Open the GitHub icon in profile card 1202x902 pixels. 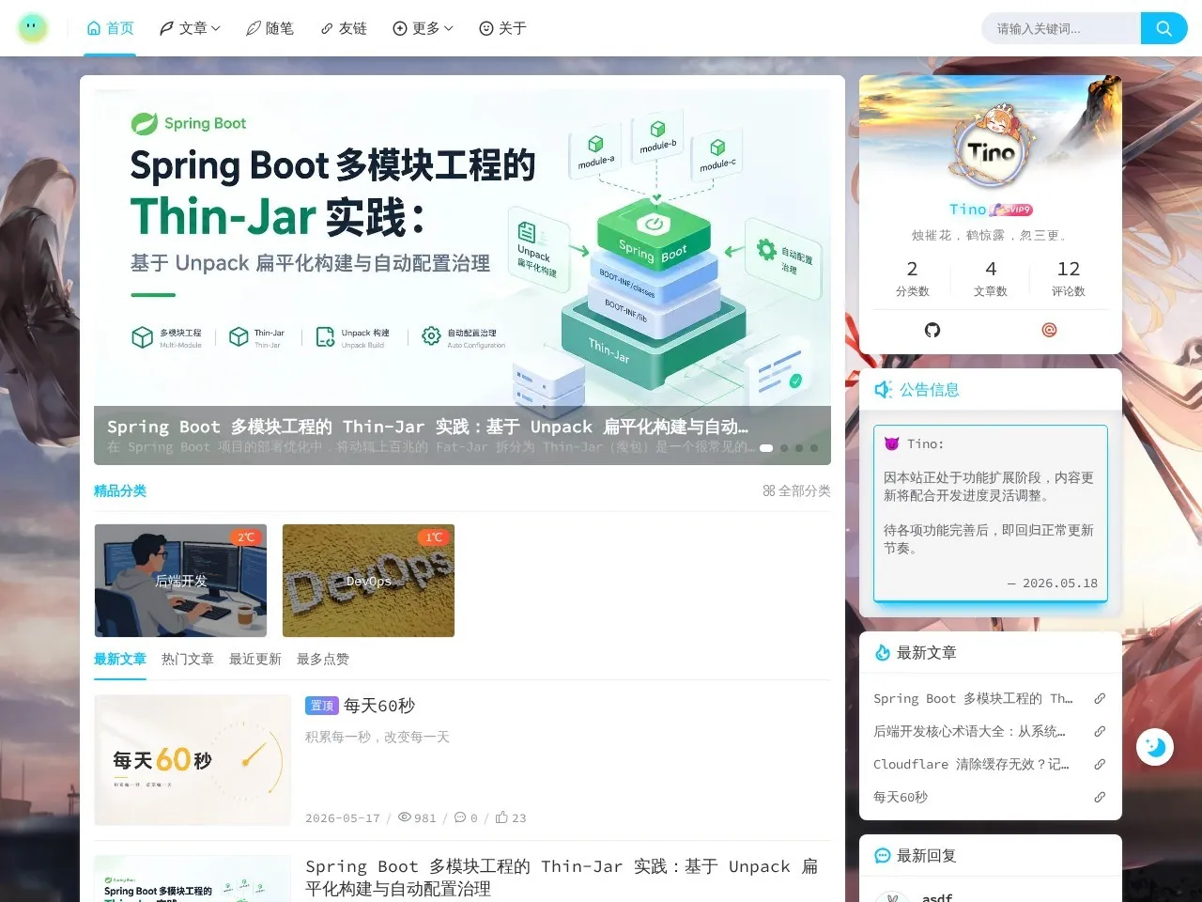pos(932,330)
